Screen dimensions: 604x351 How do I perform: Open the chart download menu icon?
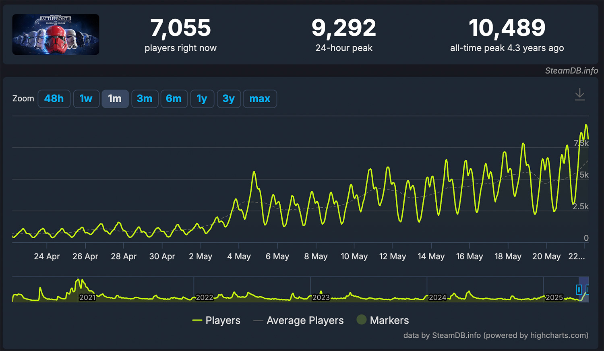click(x=580, y=95)
